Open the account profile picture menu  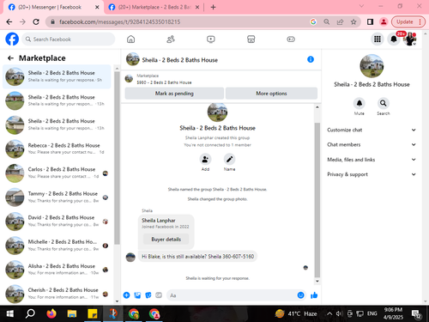pos(410,39)
